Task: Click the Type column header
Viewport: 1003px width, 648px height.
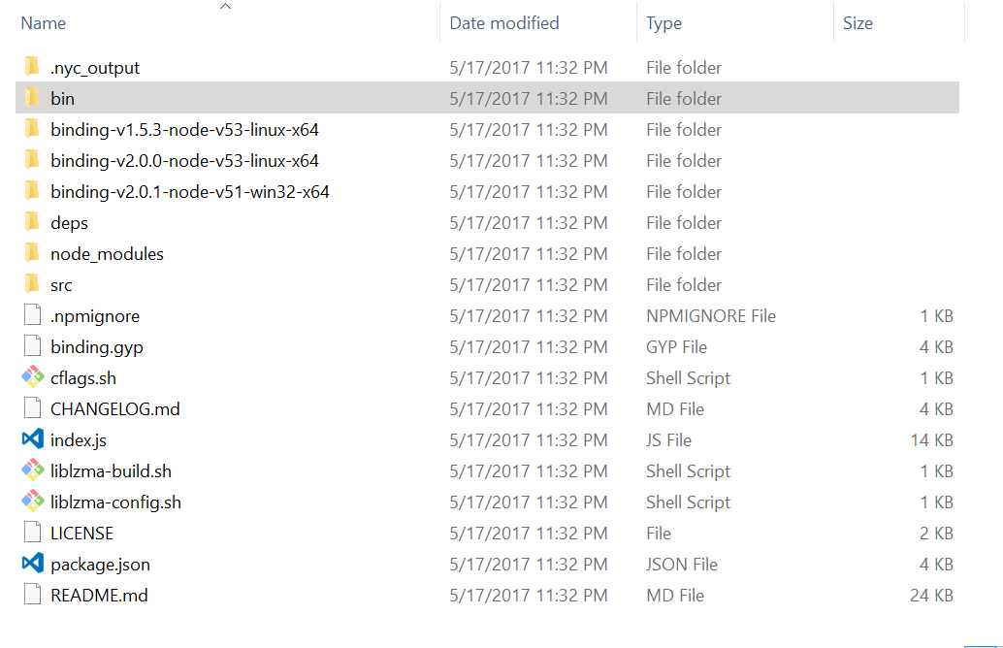Action: click(x=662, y=22)
